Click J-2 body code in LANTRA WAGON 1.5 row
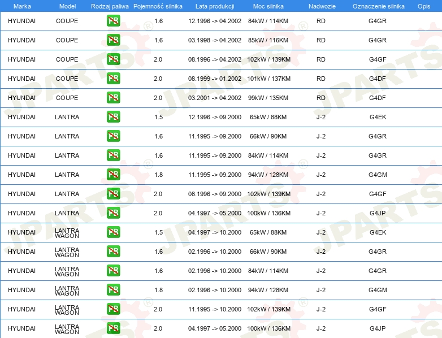The width and height of the screenshot is (442, 338). coord(321,232)
